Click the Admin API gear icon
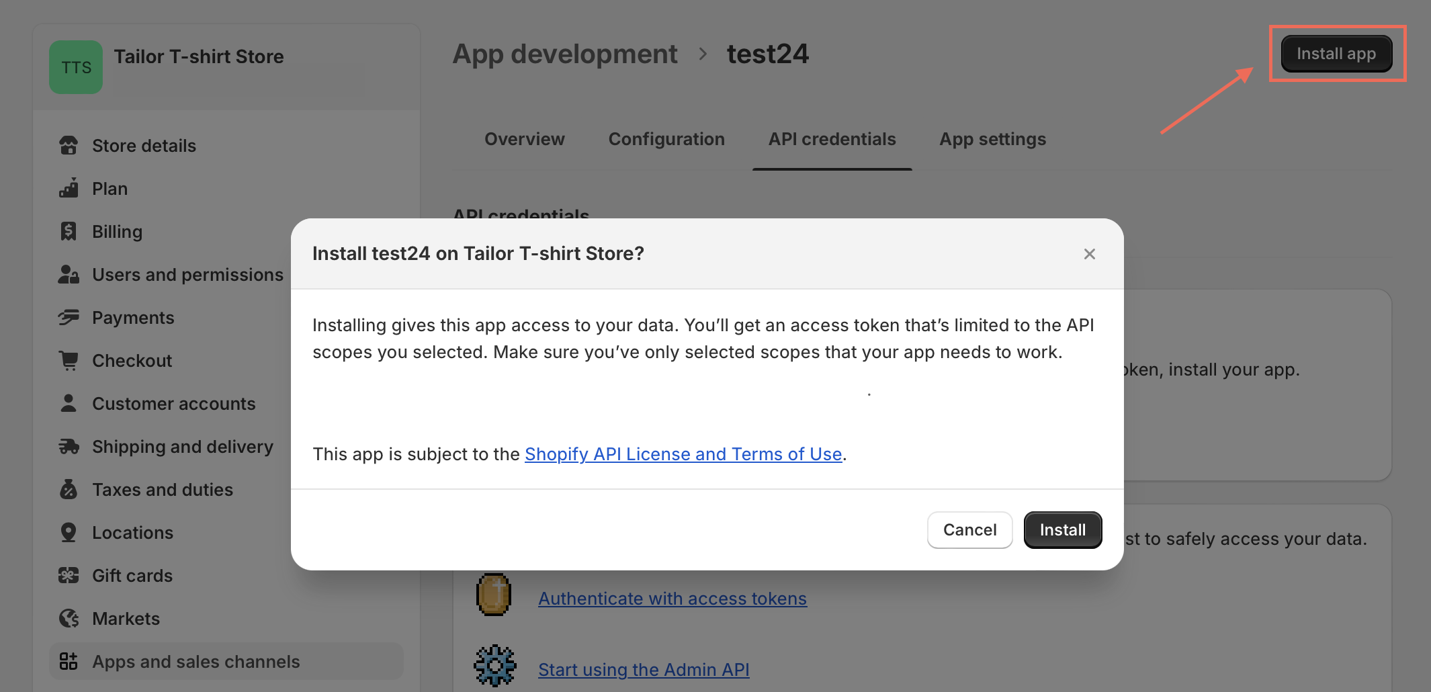 click(494, 666)
